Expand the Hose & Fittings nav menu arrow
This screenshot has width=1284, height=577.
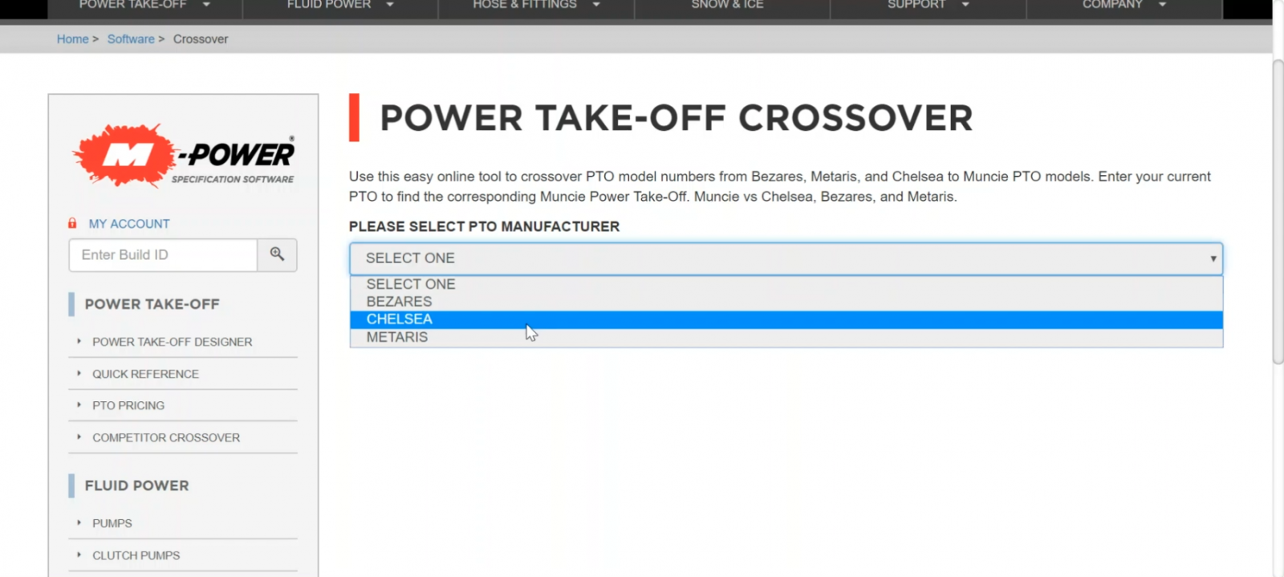(596, 5)
